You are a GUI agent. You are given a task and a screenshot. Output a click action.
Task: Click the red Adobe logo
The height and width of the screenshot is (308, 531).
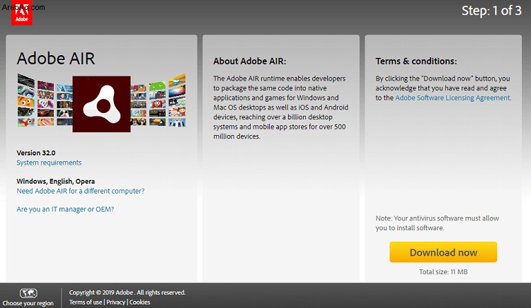[x=22, y=13]
